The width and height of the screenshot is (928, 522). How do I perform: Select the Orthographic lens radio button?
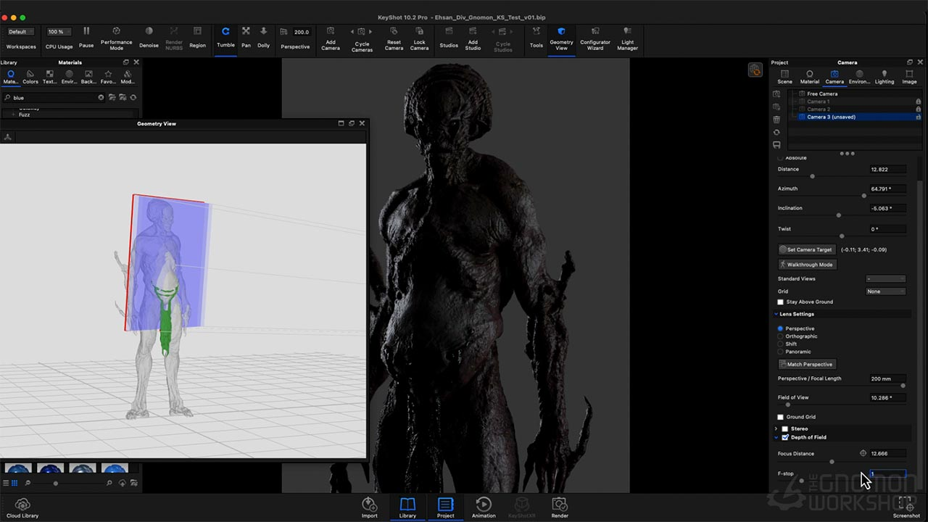[781, 336]
